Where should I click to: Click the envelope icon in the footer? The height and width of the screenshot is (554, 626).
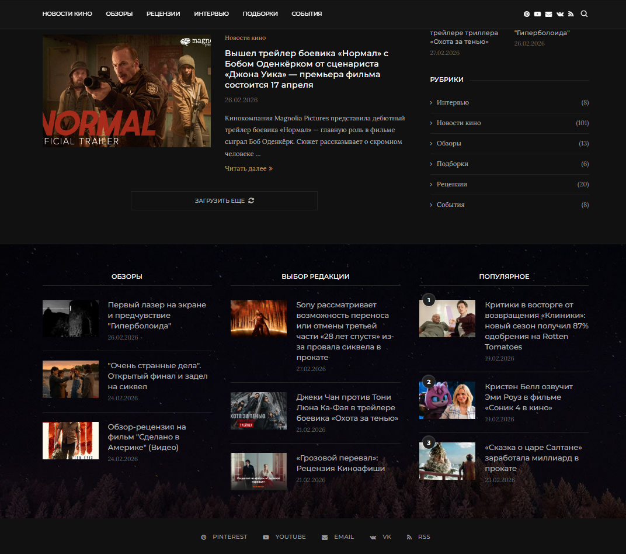pyautogui.click(x=325, y=537)
